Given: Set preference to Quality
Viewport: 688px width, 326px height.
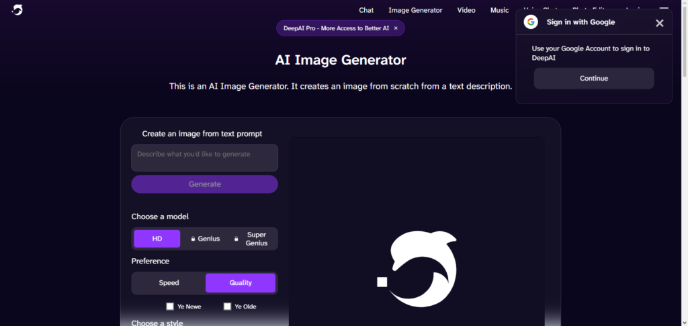Looking at the screenshot, I should point(241,283).
